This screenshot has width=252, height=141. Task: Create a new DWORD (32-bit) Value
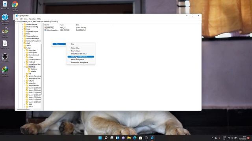(x=81, y=54)
